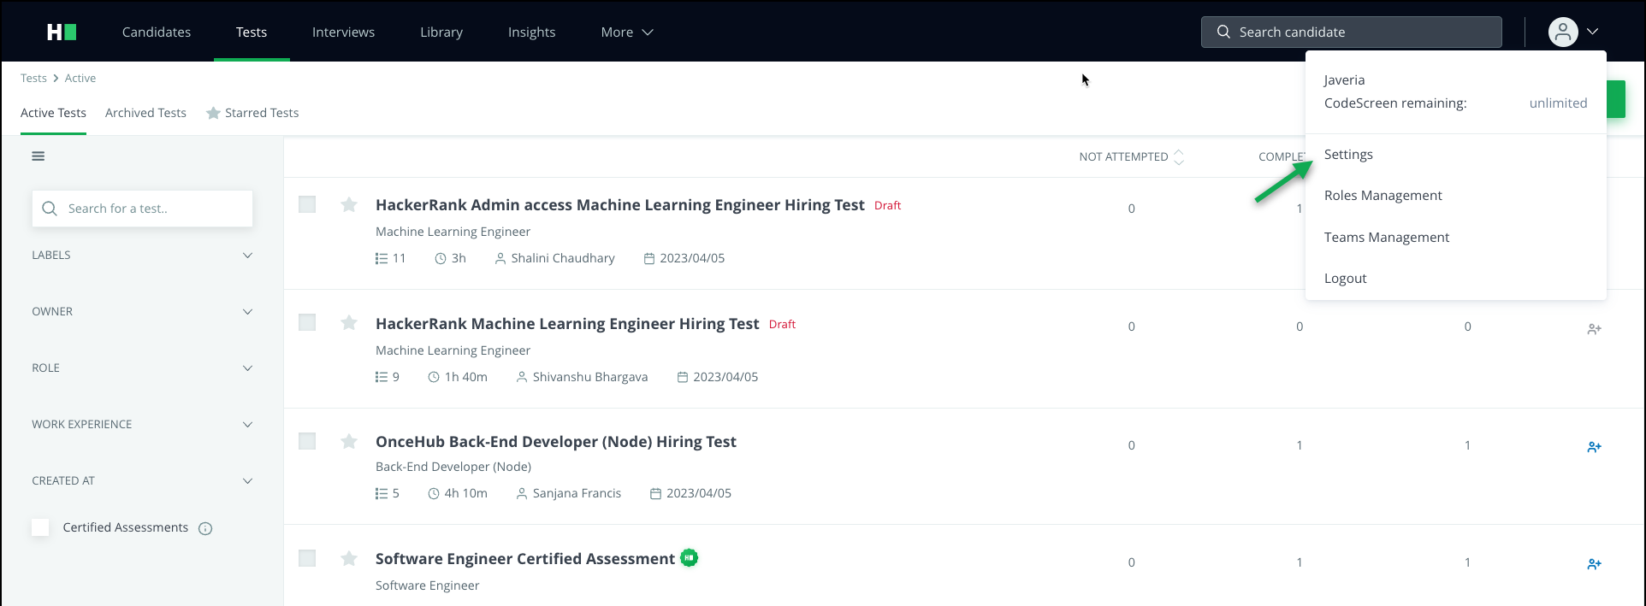Sort by NOT ATTEMPTED column header
Viewport: 1646px width, 606px height.
point(1123,156)
